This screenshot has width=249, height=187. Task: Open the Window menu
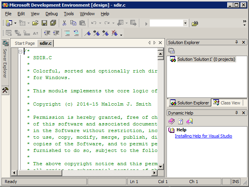tap(87, 14)
